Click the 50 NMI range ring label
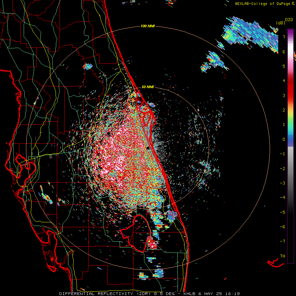Viewport: 296px width, 296px height. 148,87
